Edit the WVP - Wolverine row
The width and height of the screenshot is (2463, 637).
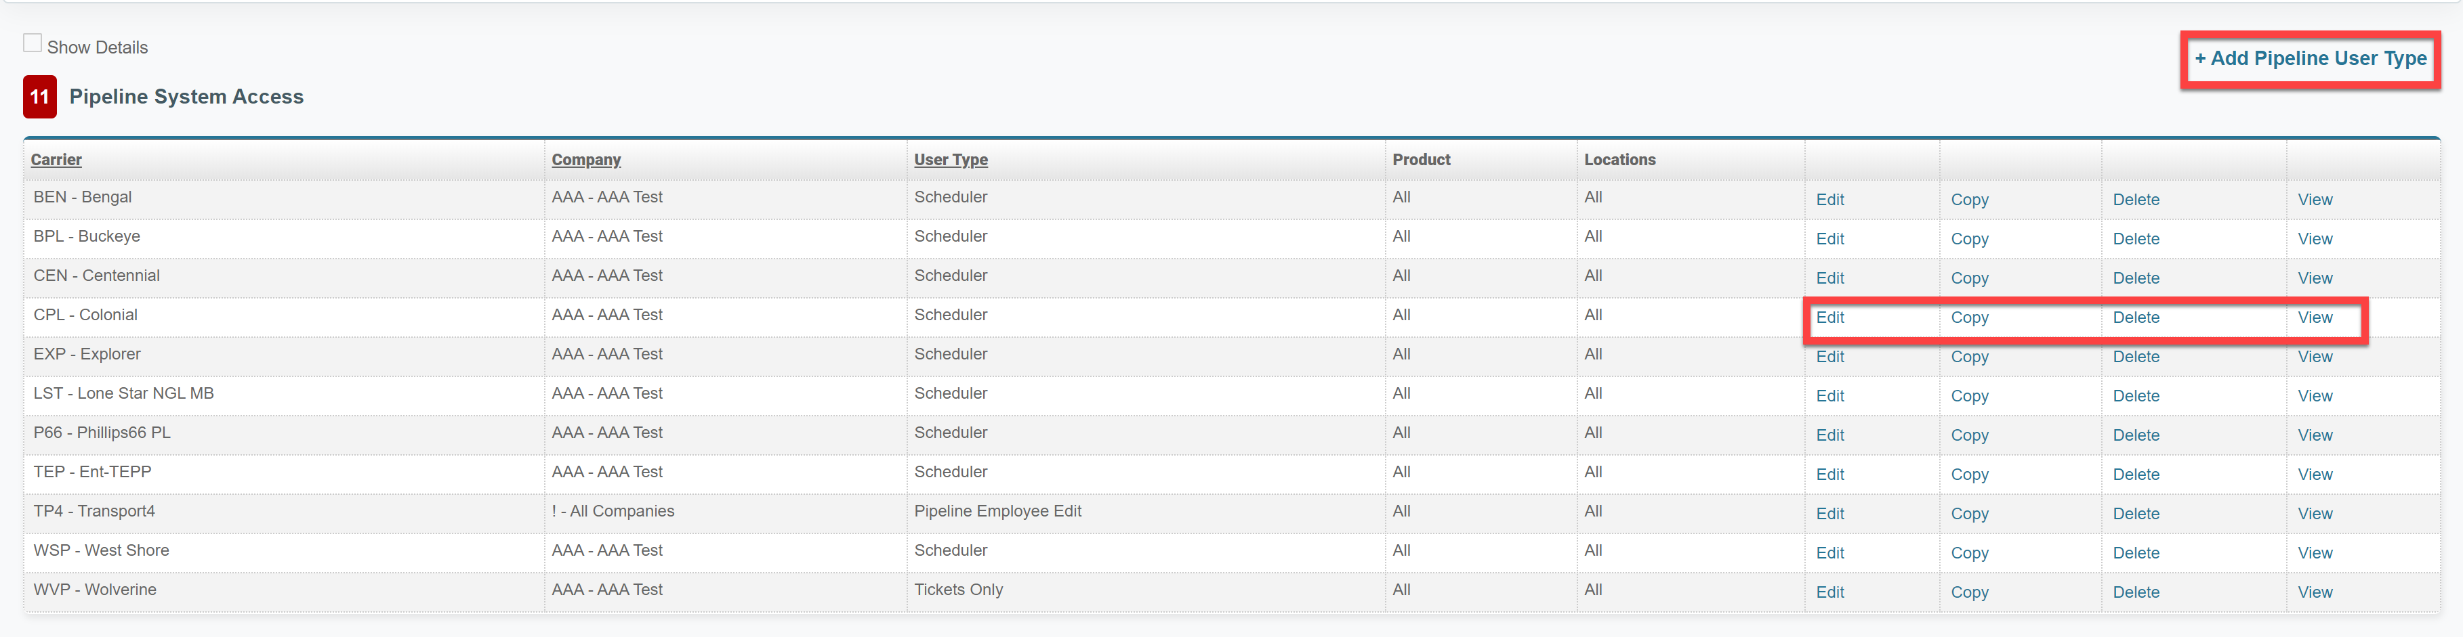click(x=1829, y=592)
